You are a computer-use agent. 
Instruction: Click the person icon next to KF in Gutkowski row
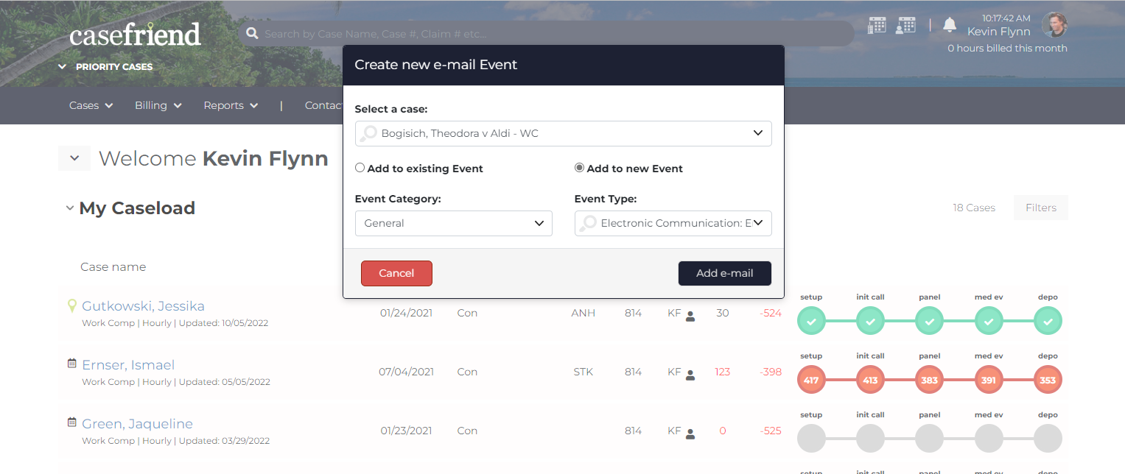point(690,316)
